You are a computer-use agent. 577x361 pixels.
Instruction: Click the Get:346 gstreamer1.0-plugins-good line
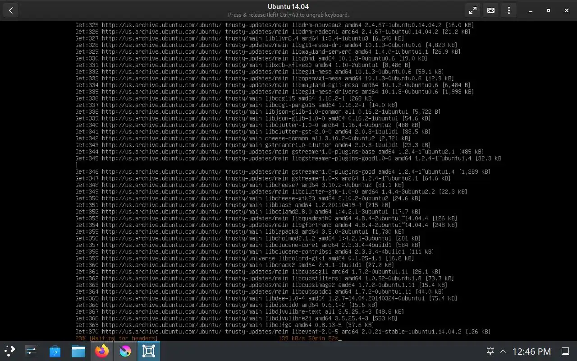point(283,171)
